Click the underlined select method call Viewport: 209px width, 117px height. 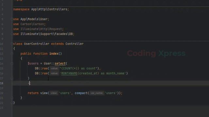pos(60,64)
